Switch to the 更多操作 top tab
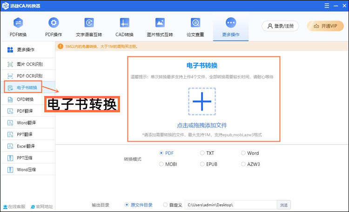The height and width of the screenshot is (212, 349). [231, 27]
